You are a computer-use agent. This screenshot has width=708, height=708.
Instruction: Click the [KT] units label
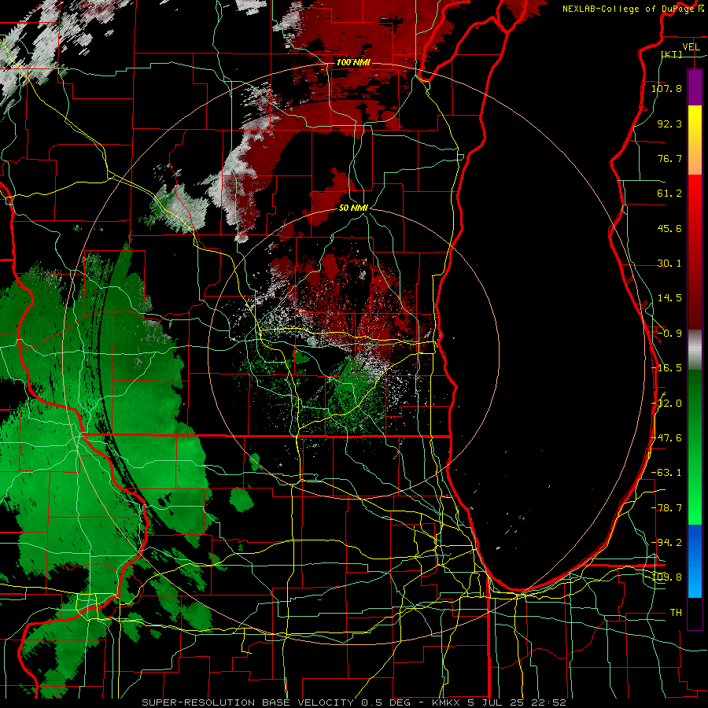click(x=672, y=54)
